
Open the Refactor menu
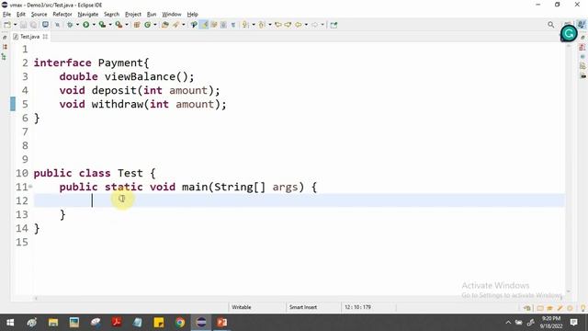pos(62,15)
